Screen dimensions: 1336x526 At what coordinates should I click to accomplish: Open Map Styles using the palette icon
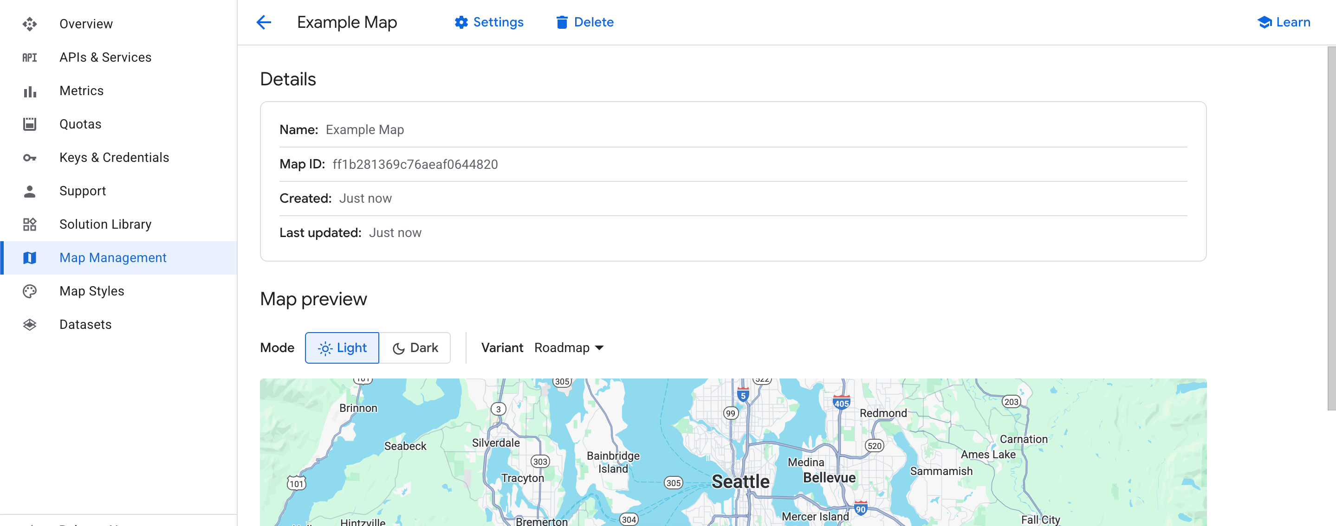tap(30, 291)
